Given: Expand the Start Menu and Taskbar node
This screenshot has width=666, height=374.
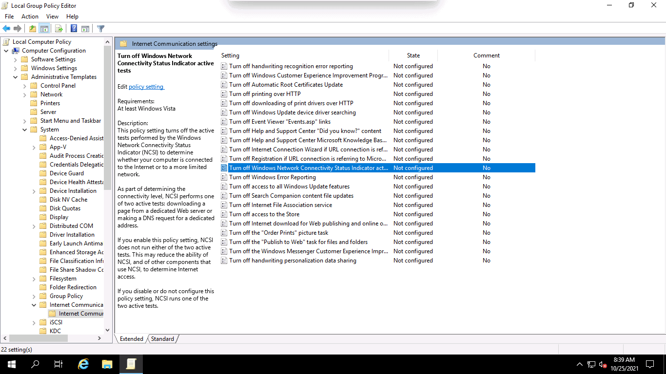Looking at the screenshot, I should pos(24,121).
